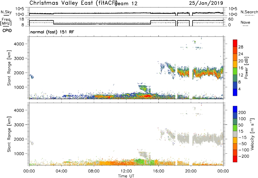
Task: Click the small echo cluster near 00:15 UT in power panel
Action: click(x=31, y=76)
